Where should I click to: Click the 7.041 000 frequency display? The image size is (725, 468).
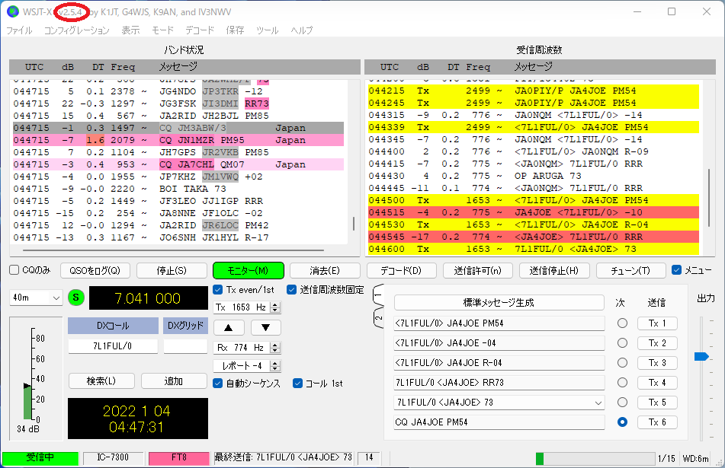148,298
